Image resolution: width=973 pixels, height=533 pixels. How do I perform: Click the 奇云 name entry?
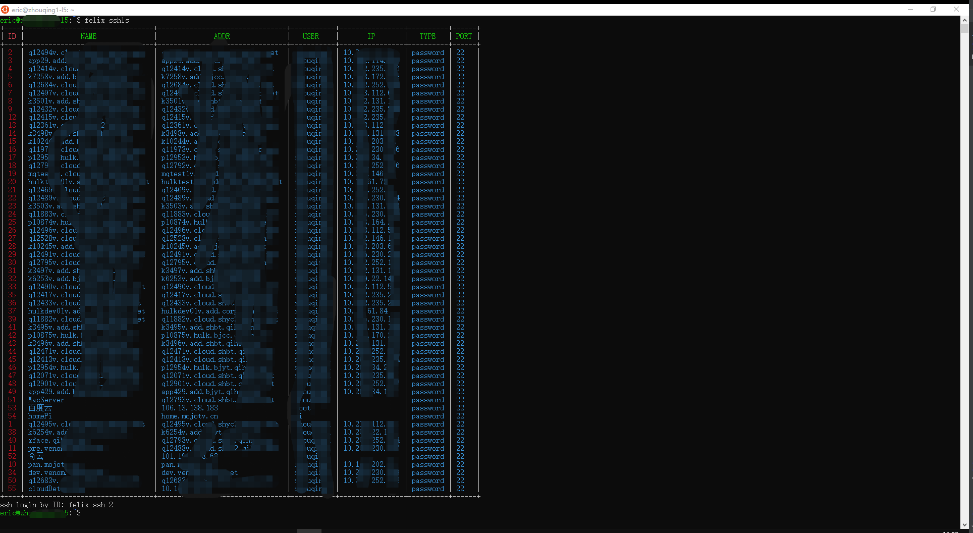pyautogui.click(x=36, y=456)
